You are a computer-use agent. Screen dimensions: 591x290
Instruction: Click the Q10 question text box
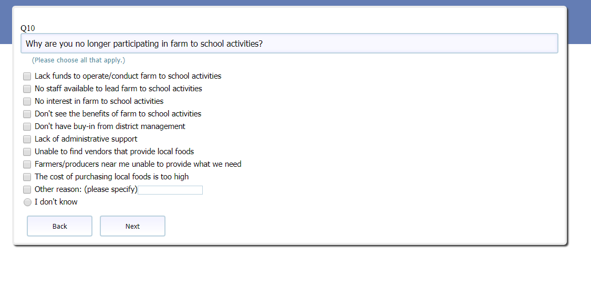[x=289, y=44]
